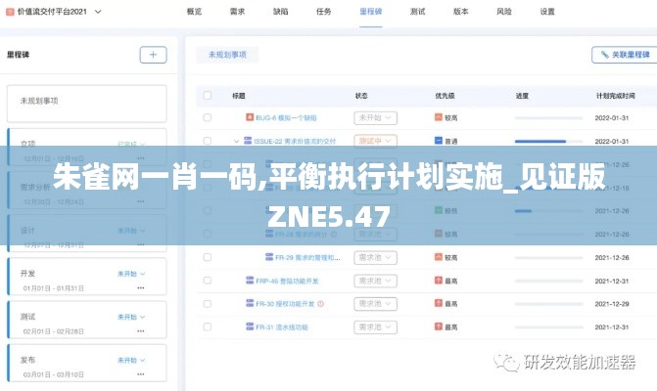Select the 里程碑 tab

[x=371, y=12]
